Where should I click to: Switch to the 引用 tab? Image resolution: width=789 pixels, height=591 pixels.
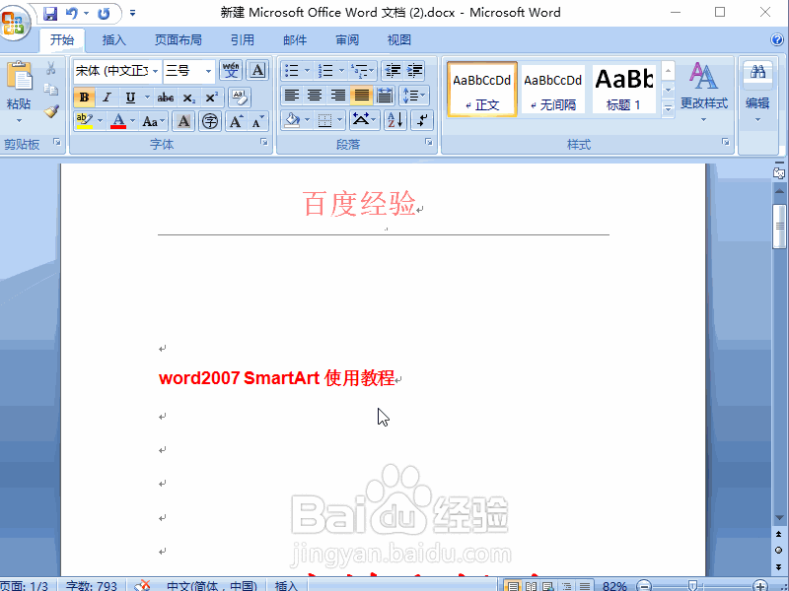pos(243,40)
